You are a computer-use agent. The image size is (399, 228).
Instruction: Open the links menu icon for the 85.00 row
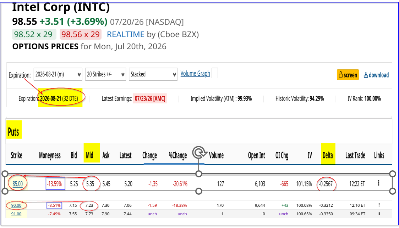coord(379,183)
